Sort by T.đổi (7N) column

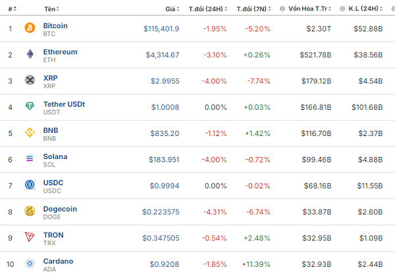pos(254,9)
